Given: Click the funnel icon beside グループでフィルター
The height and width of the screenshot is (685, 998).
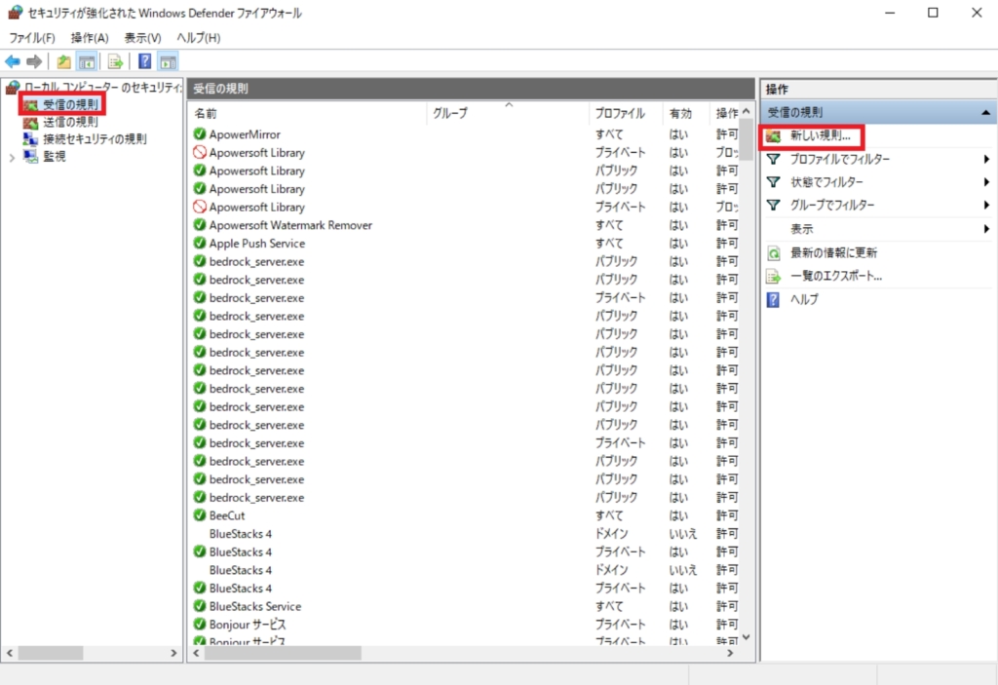Looking at the screenshot, I should click(773, 205).
